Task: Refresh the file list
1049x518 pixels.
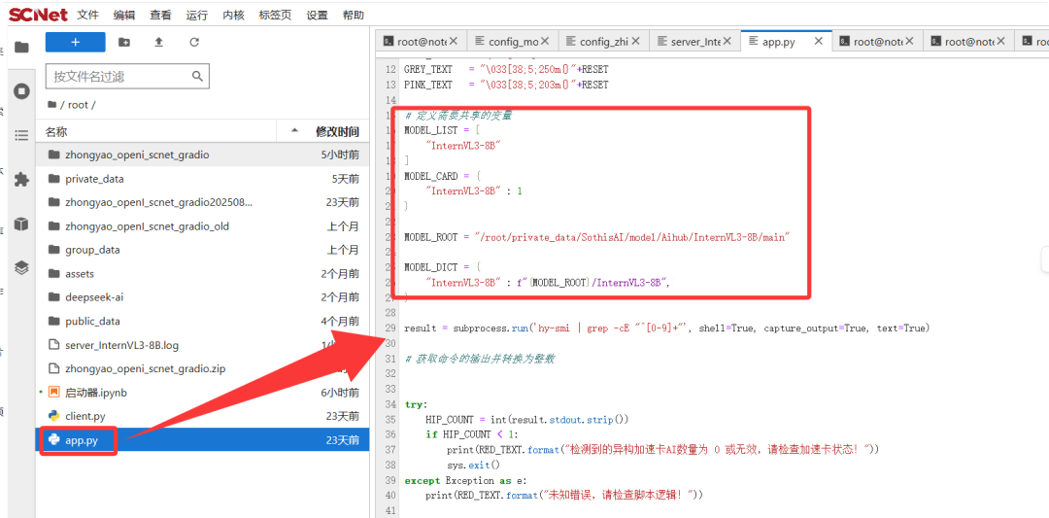Action: 194,43
